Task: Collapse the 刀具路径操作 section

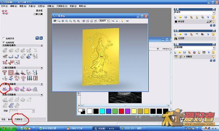Action: (x=42, y=45)
